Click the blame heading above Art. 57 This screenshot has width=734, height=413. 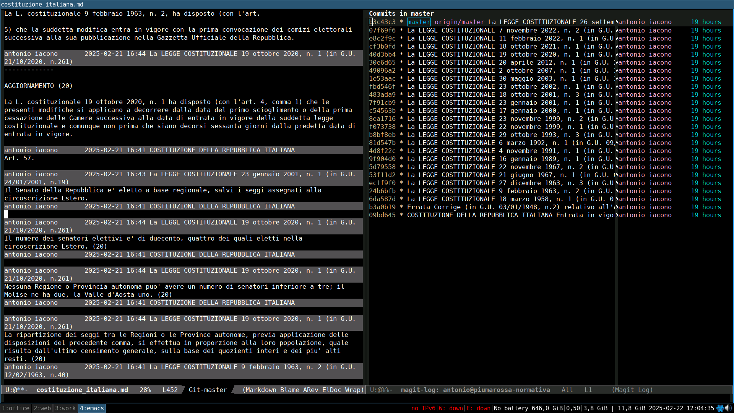point(183,150)
